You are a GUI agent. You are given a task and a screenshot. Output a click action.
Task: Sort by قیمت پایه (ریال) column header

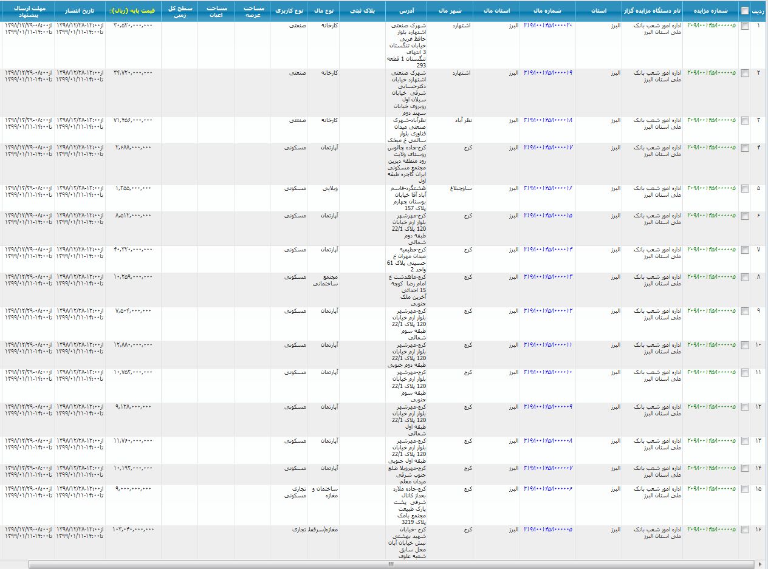pyautogui.click(x=133, y=11)
